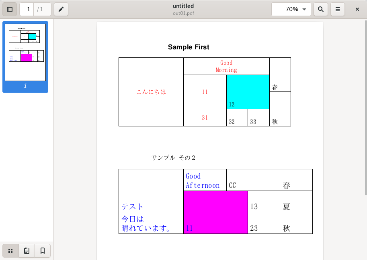
Task: Click the Sample First document title
Action: point(189,47)
